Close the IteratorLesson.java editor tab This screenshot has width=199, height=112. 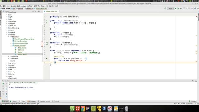coord(58,12)
